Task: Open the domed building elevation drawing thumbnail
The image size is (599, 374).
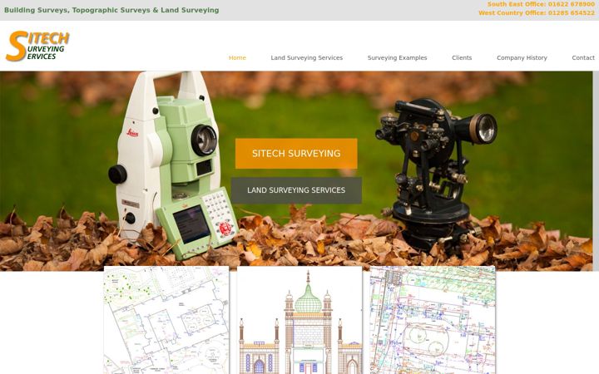Action: point(299,320)
